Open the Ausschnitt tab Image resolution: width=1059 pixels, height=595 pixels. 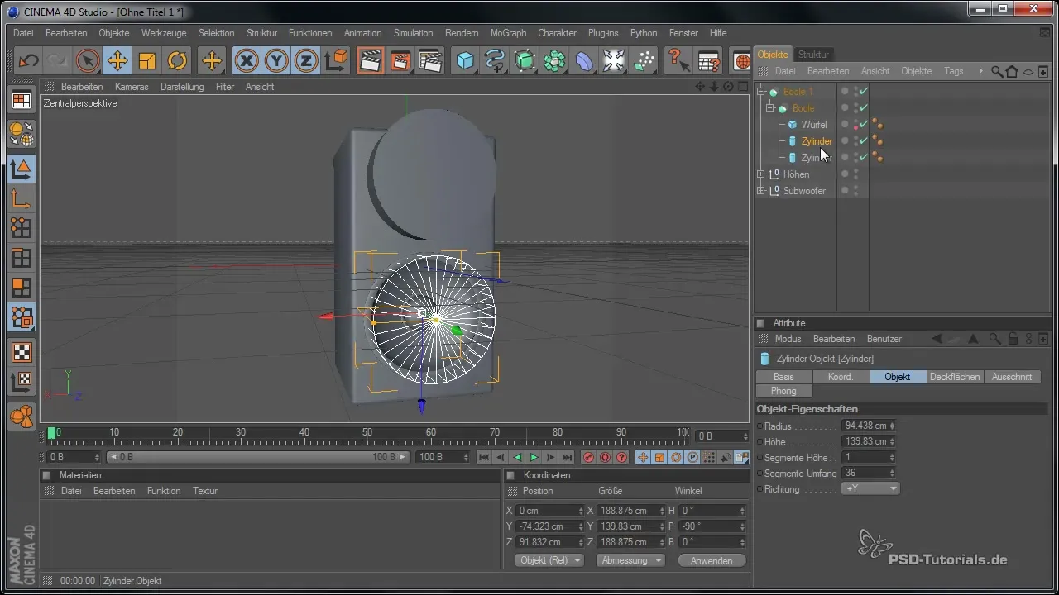pyautogui.click(x=1011, y=377)
